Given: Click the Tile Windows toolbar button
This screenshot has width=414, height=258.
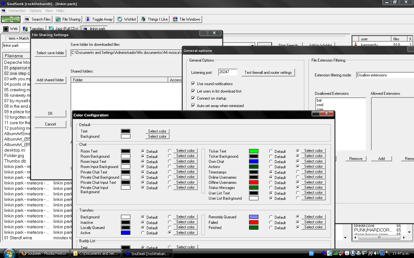Looking at the screenshot, I should [x=186, y=19].
